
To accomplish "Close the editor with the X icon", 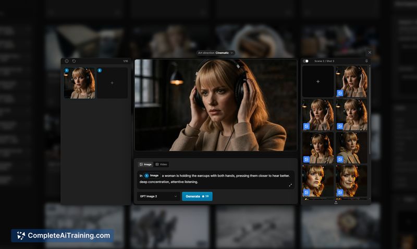I will (x=370, y=53).
